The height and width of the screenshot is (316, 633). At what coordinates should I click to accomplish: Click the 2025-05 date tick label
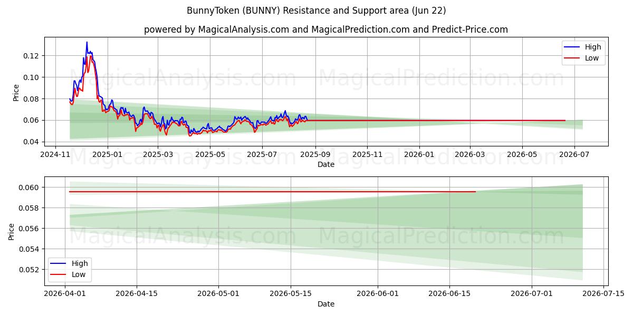click(x=210, y=155)
